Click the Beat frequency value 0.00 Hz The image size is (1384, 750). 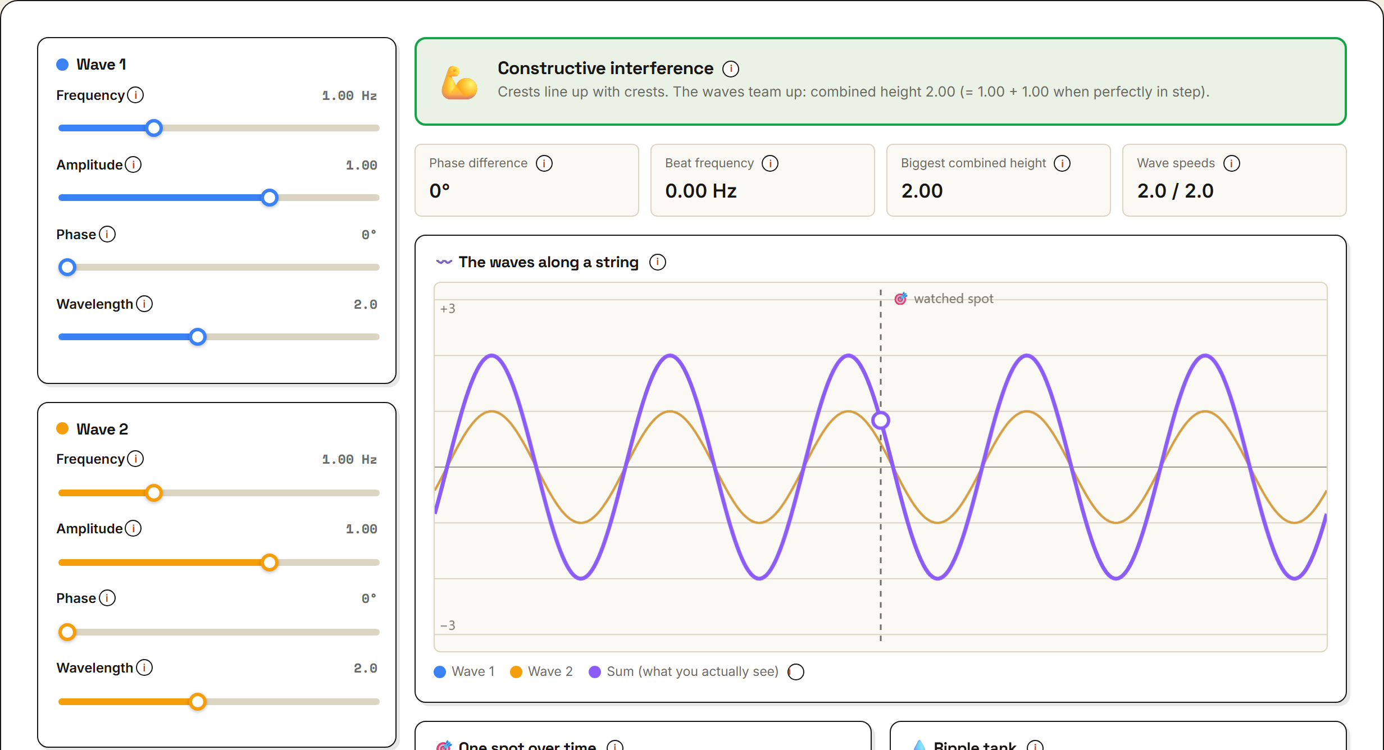pos(701,191)
